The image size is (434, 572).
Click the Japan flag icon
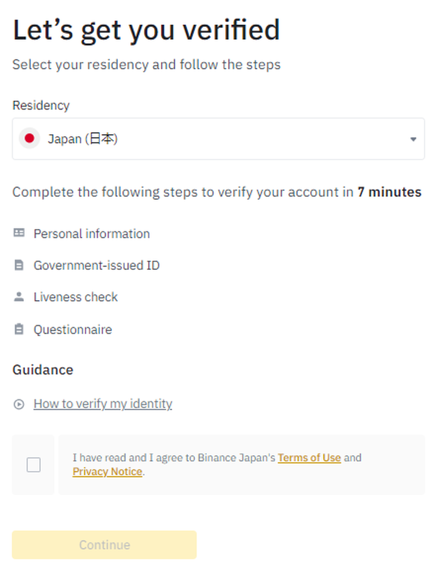pos(29,138)
